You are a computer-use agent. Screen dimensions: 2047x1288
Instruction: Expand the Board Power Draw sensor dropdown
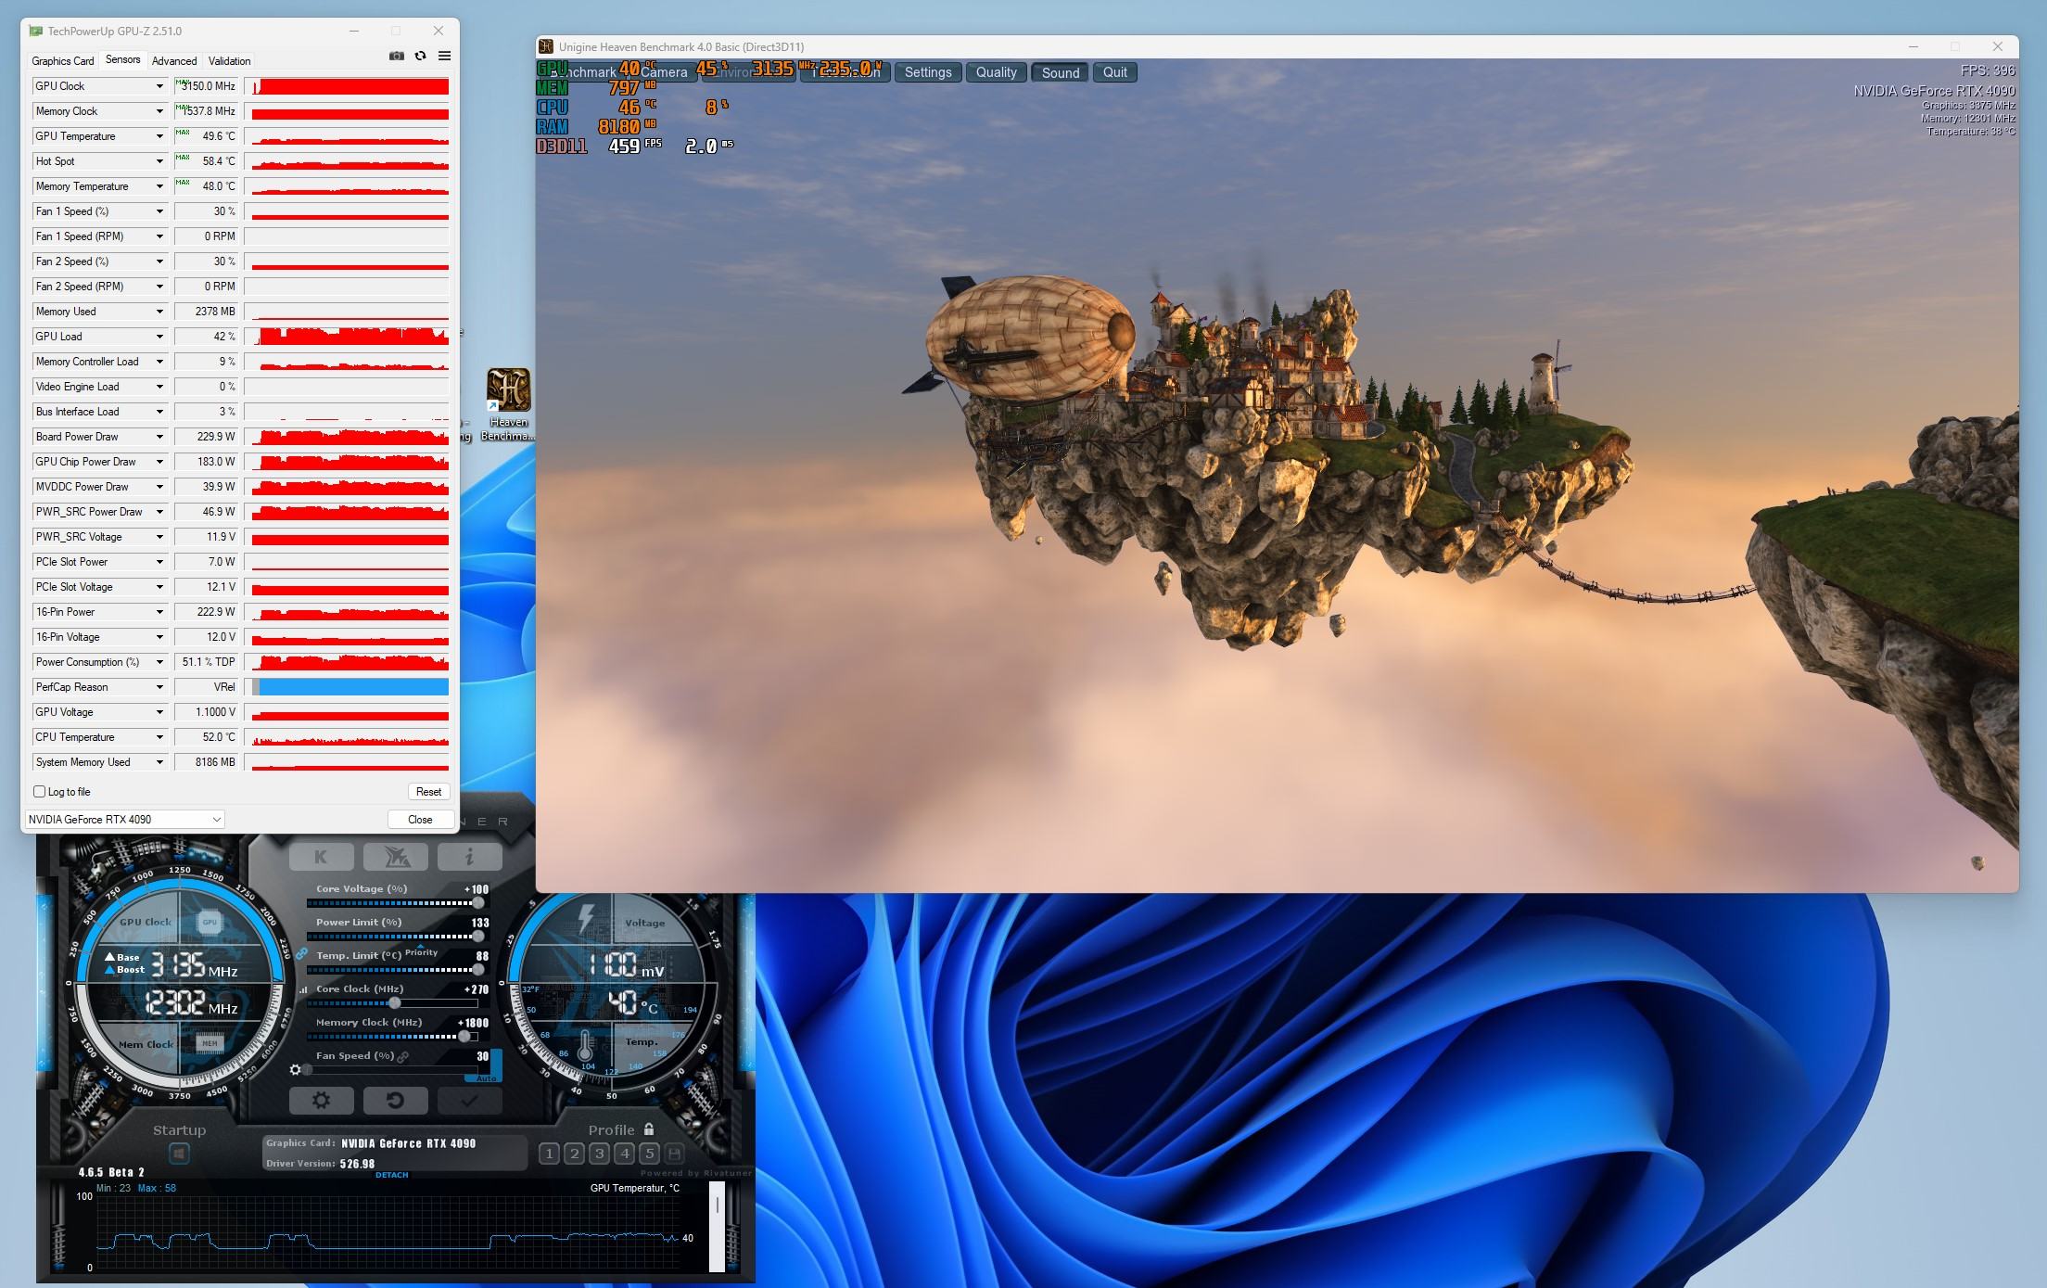click(x=159, y=437)
